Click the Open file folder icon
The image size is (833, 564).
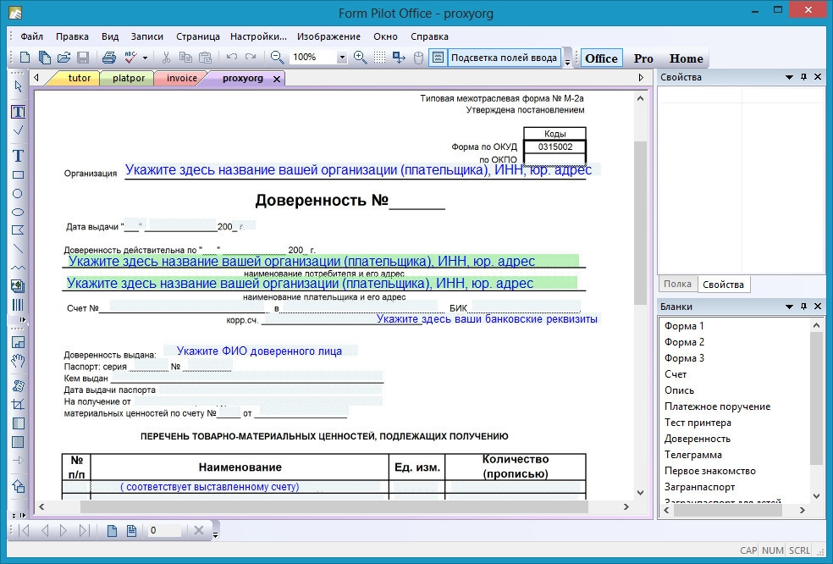pos(63,58)
